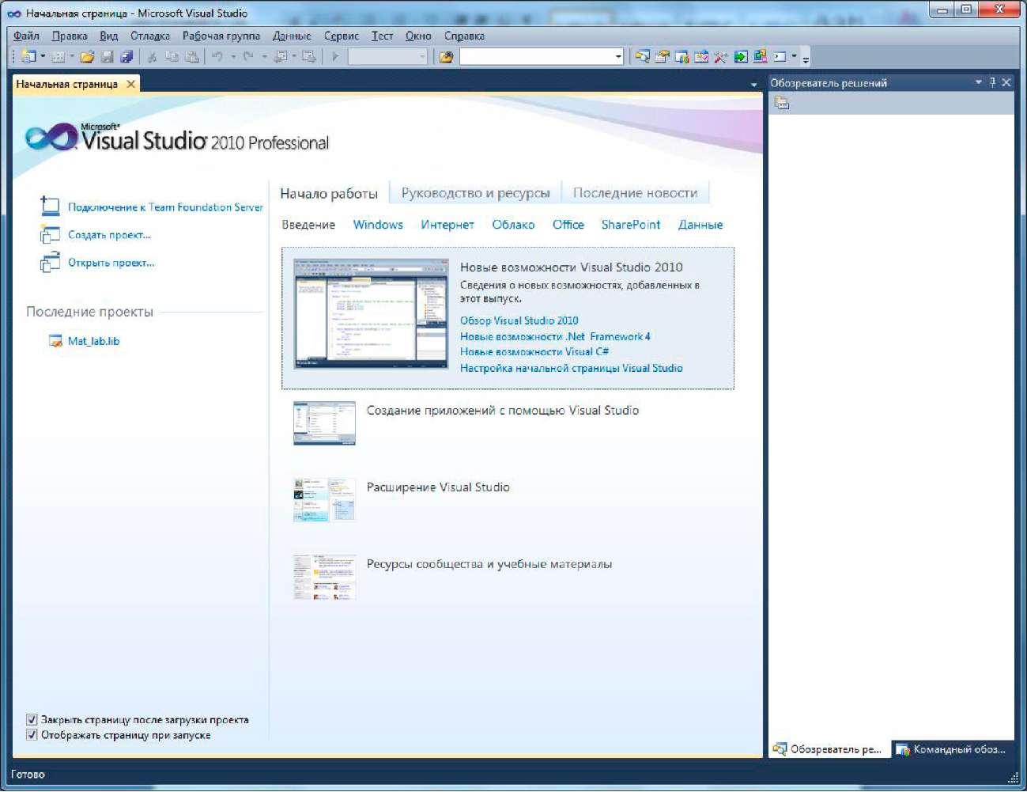Toggle Отображать страницу при запуске checkbox
Screen dimensions: 1027x792
(x=32, y=735)
